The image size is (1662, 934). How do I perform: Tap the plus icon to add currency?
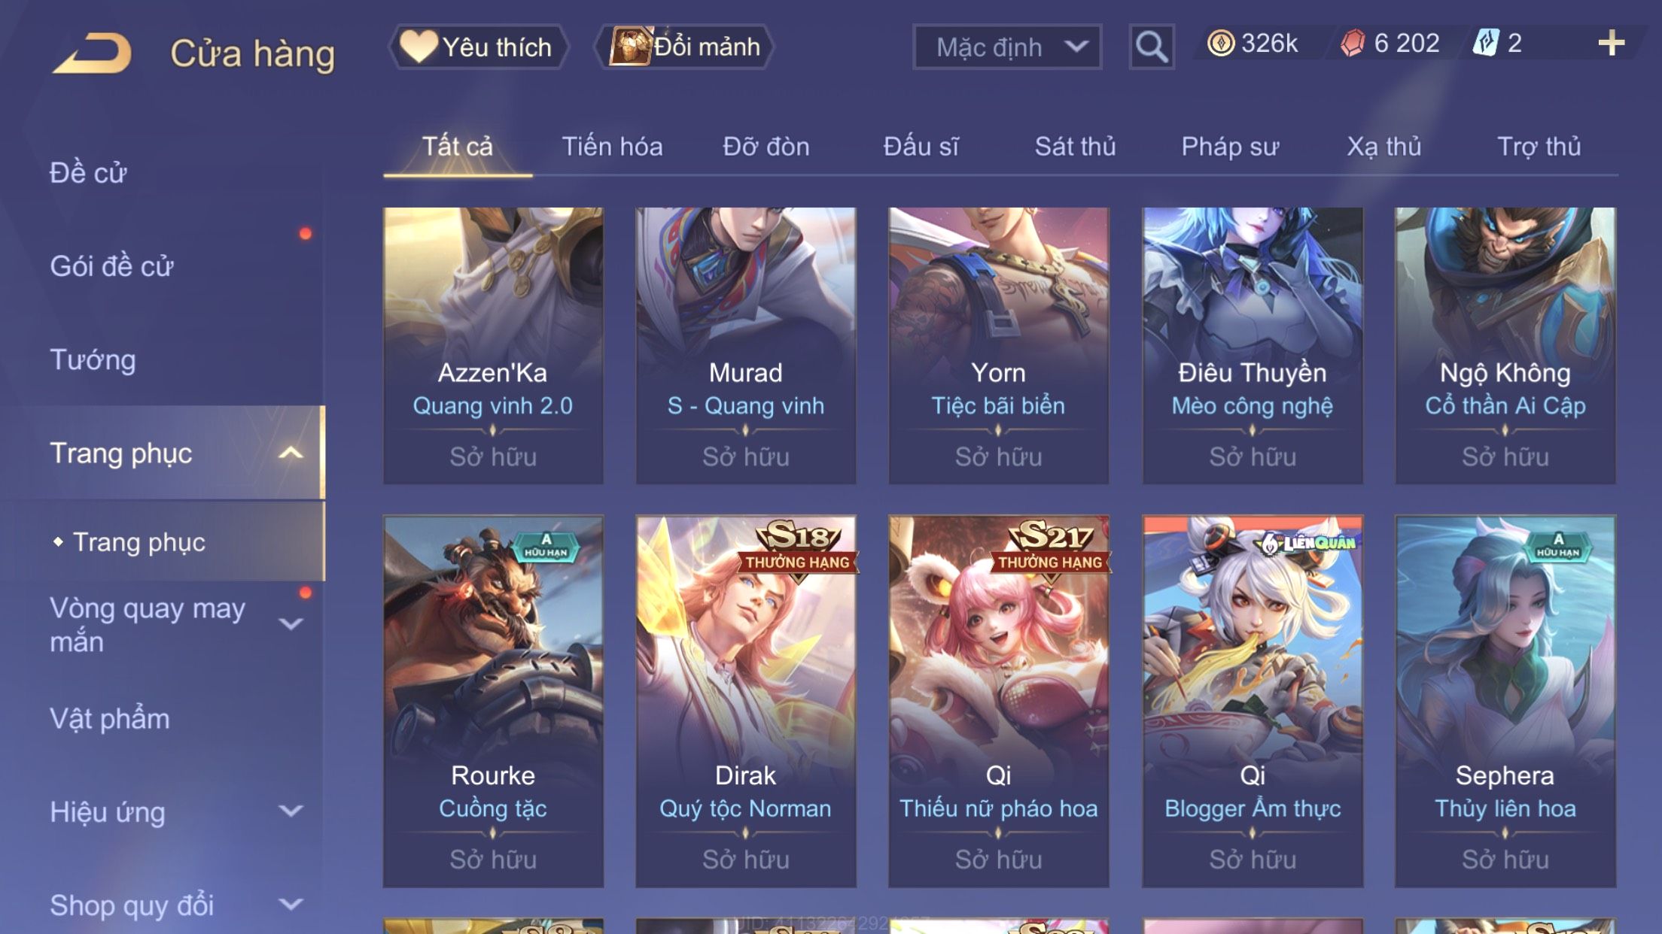click(1611, 43)
